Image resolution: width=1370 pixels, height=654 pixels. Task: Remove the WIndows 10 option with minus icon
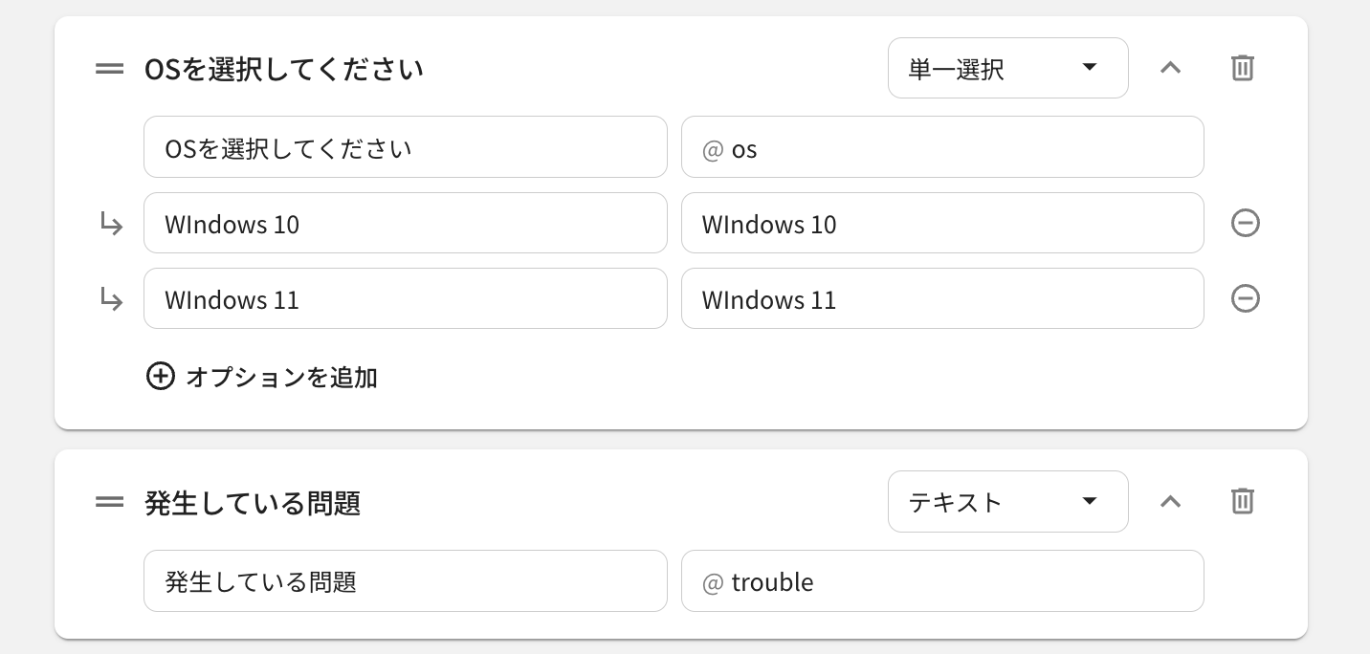[1245, 223]
